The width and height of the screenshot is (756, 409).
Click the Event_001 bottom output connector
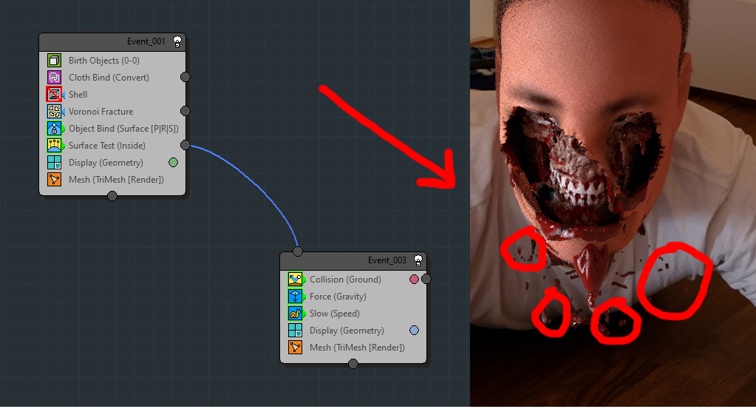tap(112, 196)
